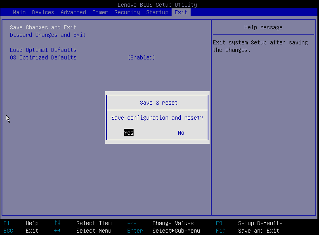Click the Sub-Menu triangle arrow in footer
The width and height of the screenshot is (319, 235).
(173, 231)
